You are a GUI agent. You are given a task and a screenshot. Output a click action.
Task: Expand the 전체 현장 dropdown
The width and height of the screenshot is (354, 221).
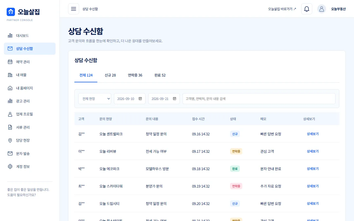point(95,99)
